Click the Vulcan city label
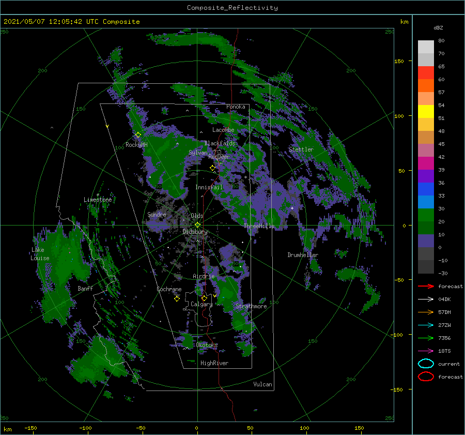This screenshot has height=435, width=465. (x=263, y=384)
